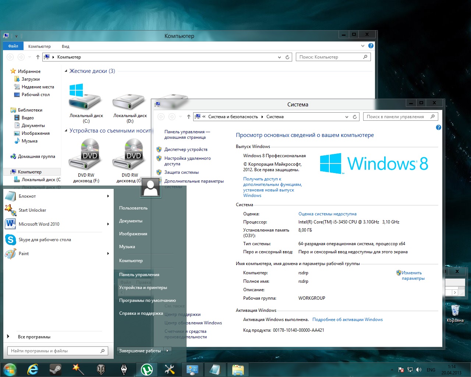
Task: Refresh the System window address bar
Action: coord(355,117)
